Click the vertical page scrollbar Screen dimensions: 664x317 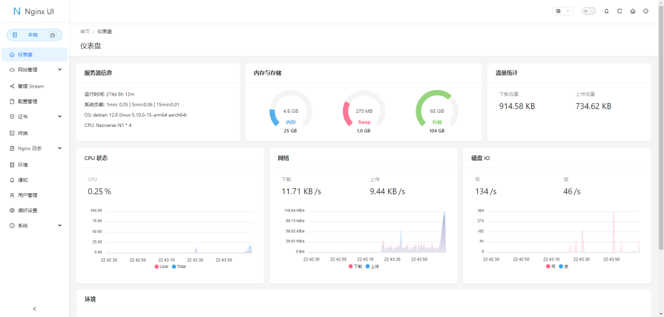pyautogui.click(x=661, y=153)
